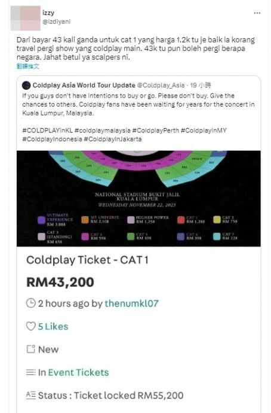Click the clock icon next to 2 hours ago

pos(30,303)
